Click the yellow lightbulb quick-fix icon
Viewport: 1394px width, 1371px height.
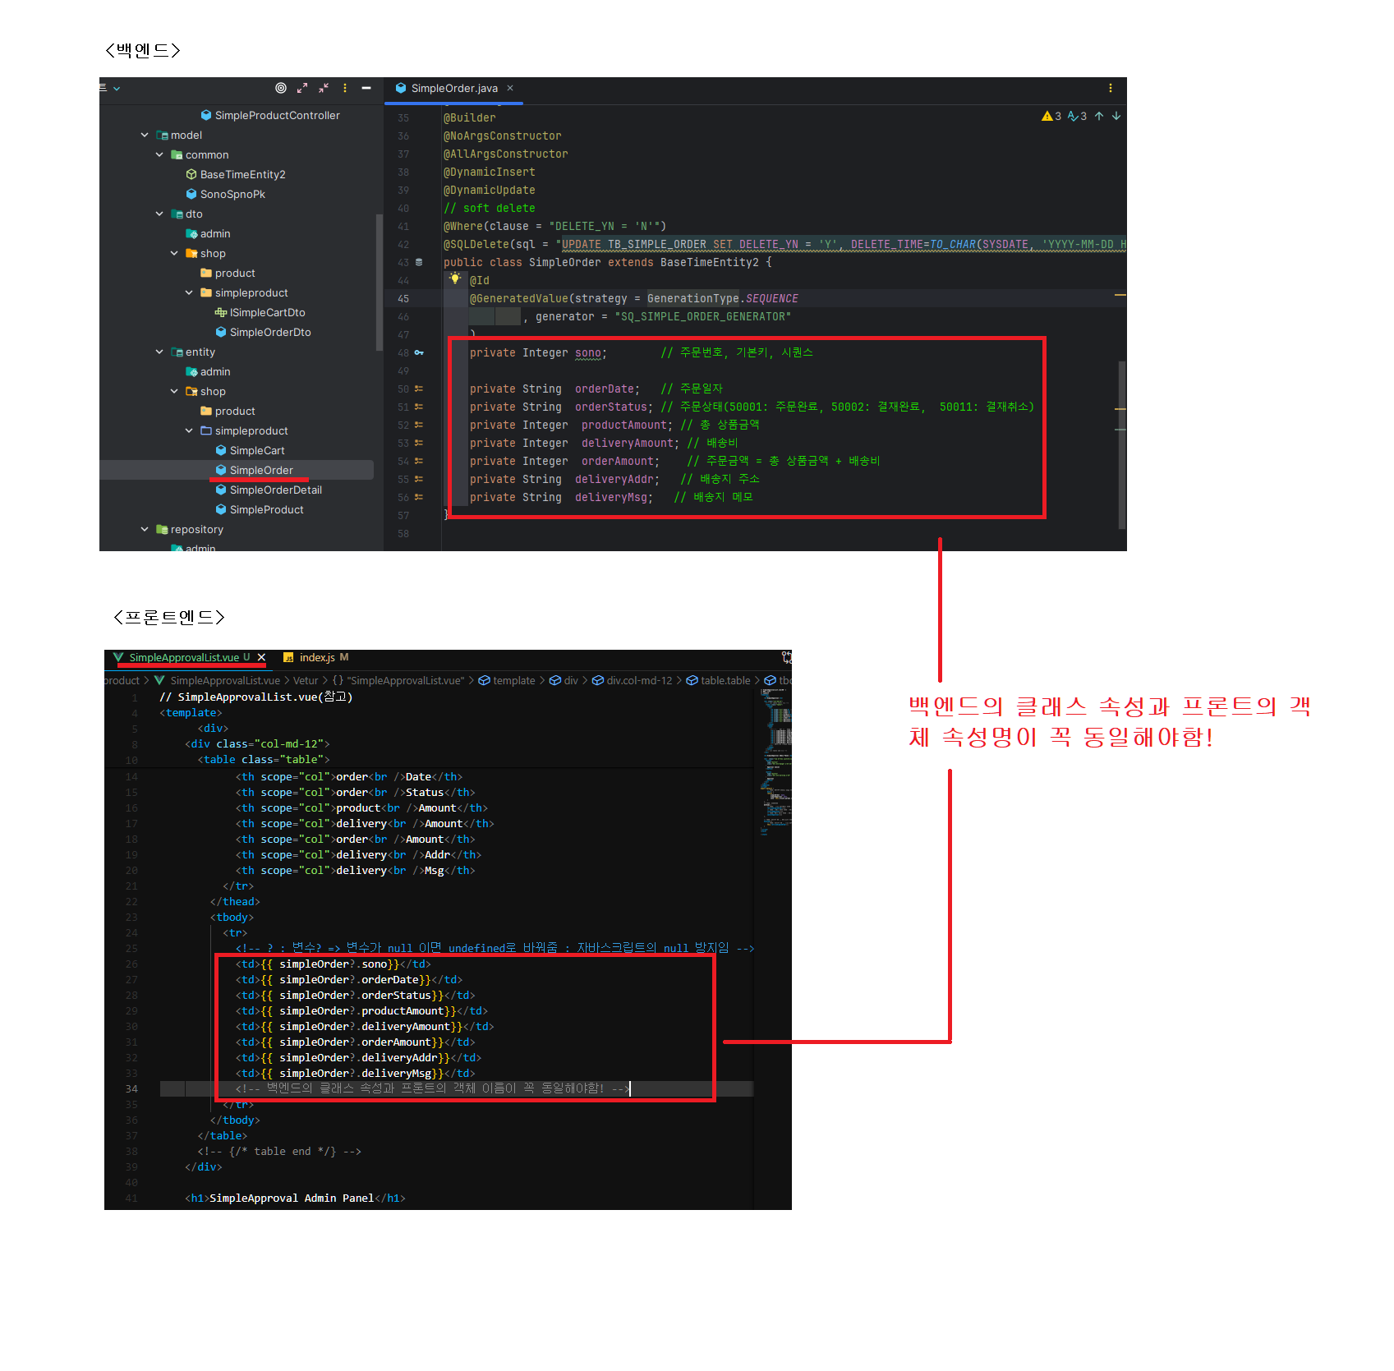(455, 278)
